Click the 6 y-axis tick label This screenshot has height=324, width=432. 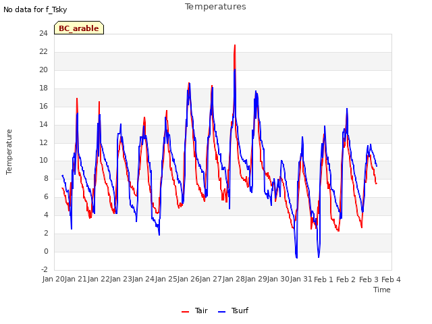[46, 196]
